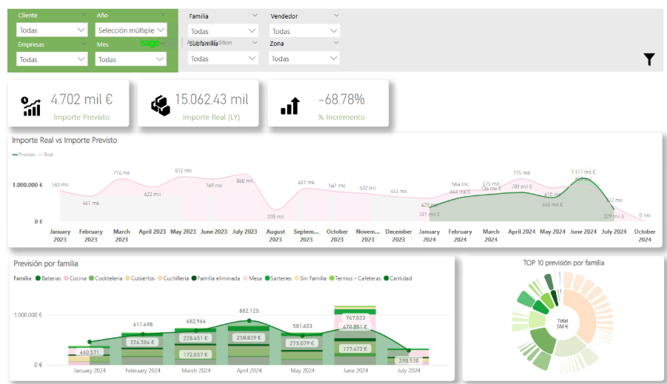Select the 15.062,43 mil Importe Real card
Screen dimensions: 667x384
pos(198,104)
